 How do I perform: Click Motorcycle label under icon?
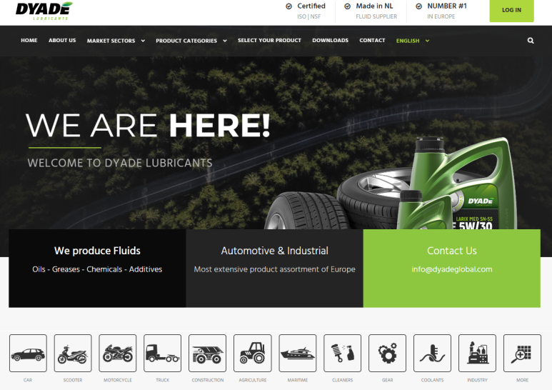coord(118,380)
